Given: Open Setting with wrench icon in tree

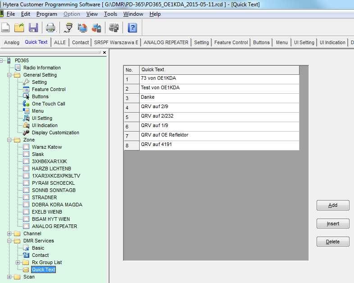Looking at the screenshot, I should pyautogui.click(x=39, y=82).
